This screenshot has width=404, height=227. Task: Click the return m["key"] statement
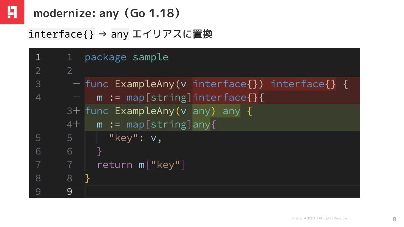141,165
